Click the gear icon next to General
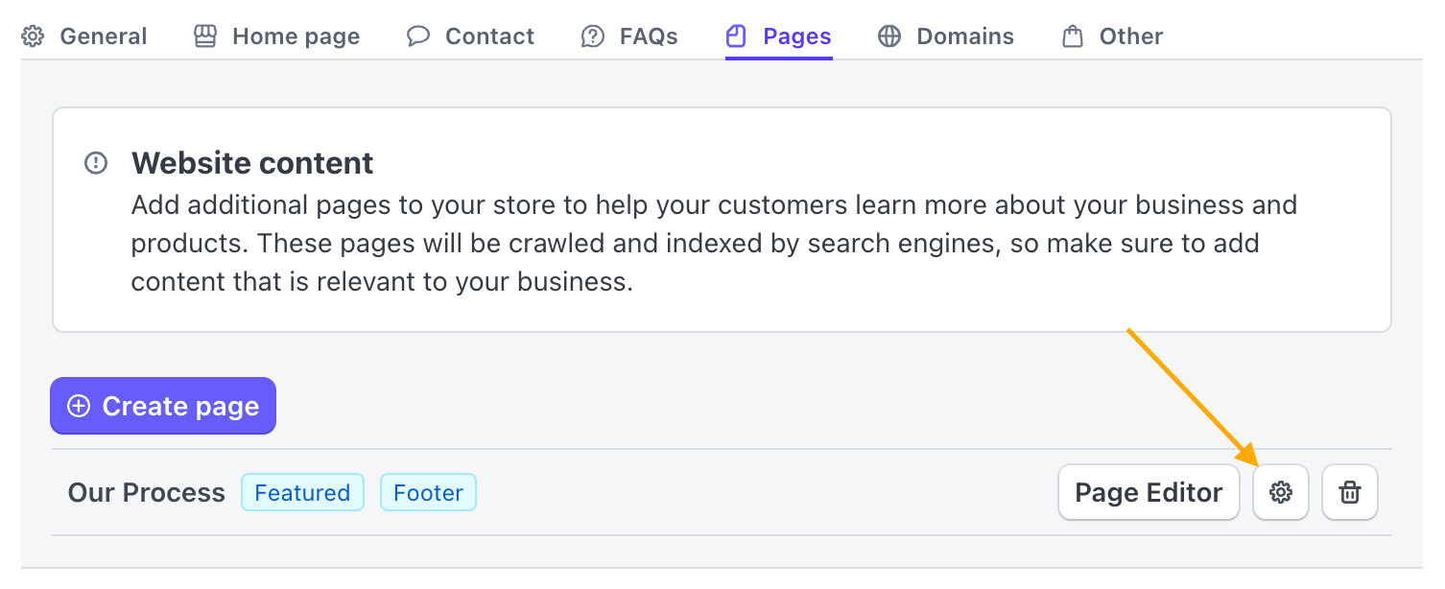 point(32,35)
